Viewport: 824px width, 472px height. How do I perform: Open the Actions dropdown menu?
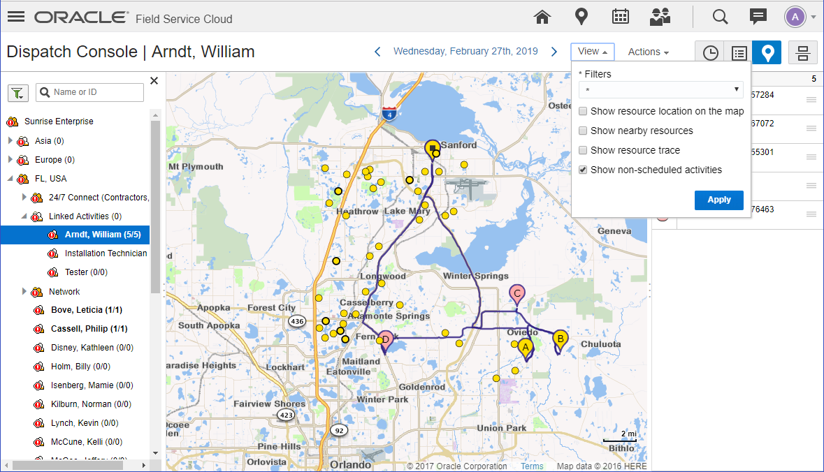coord(648,52)
